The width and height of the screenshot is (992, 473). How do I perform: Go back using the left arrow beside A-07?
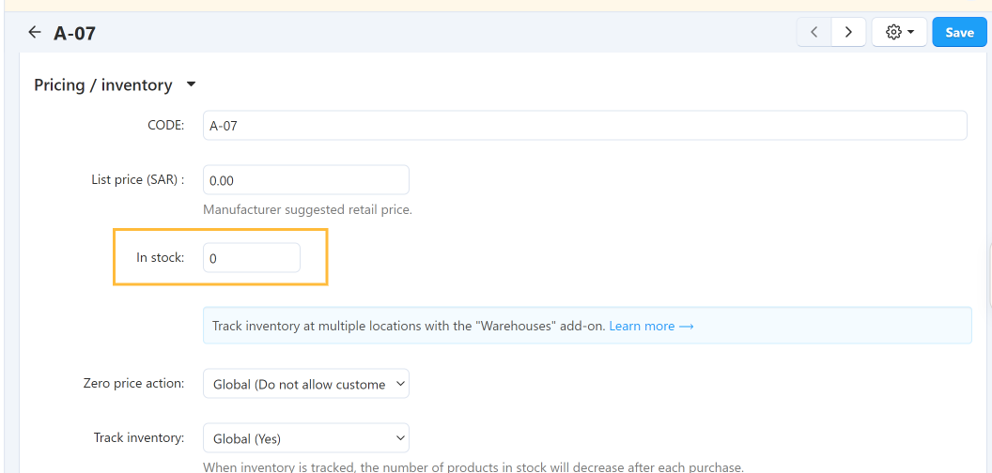pyautogui.click(x=35, y=32)
